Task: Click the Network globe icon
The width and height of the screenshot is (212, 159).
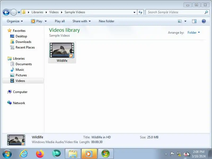Action: (x=10, y=103)
